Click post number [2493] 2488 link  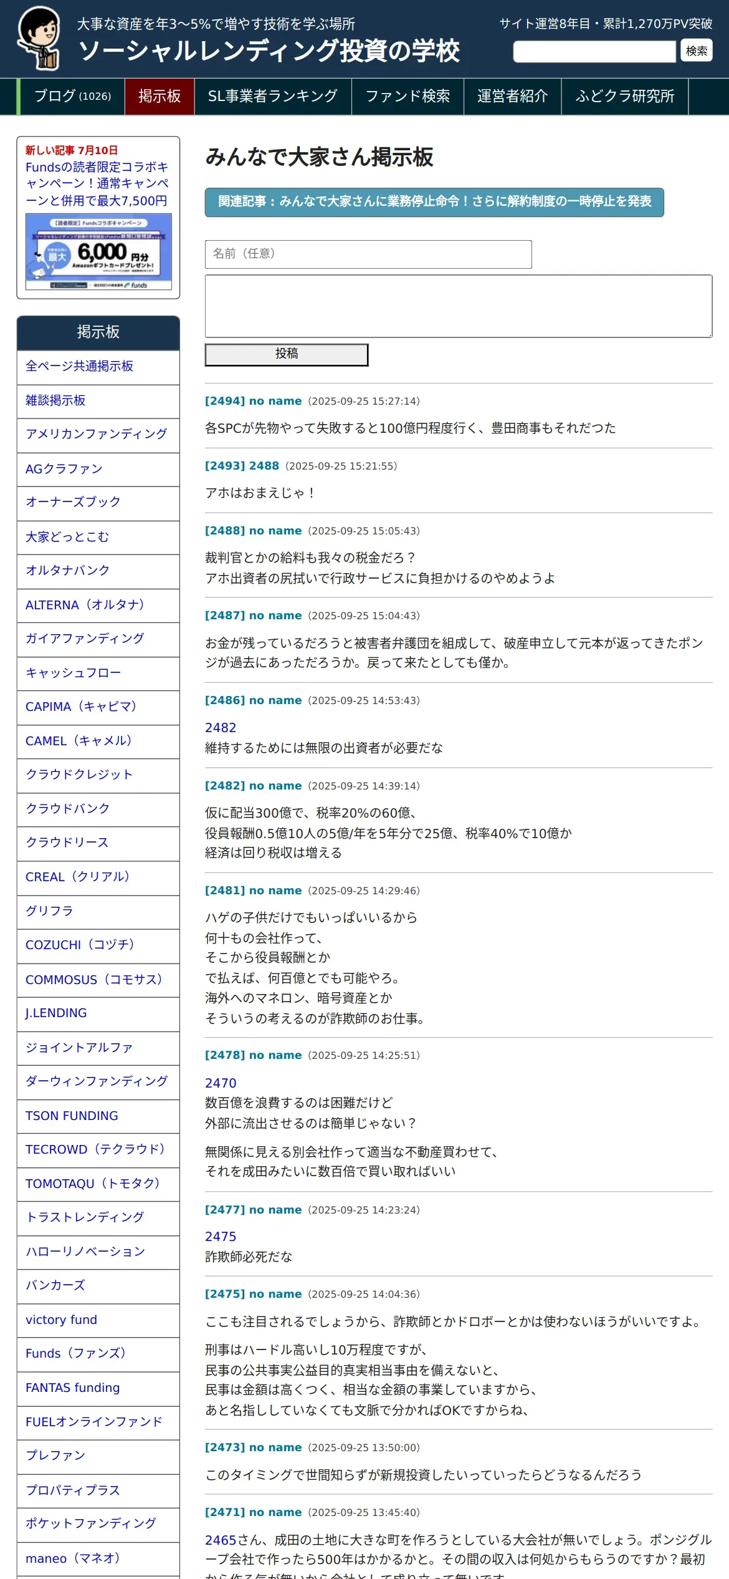tap(242, 466)
